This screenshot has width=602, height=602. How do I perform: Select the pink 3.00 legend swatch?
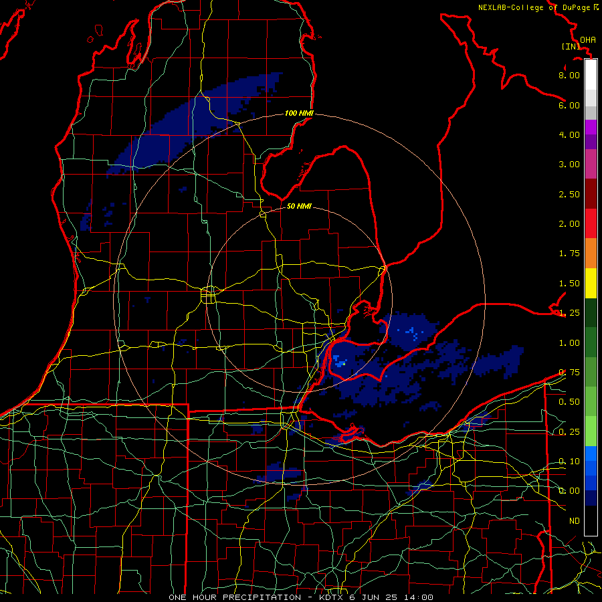pyautogui.click(x=591, y=164)
